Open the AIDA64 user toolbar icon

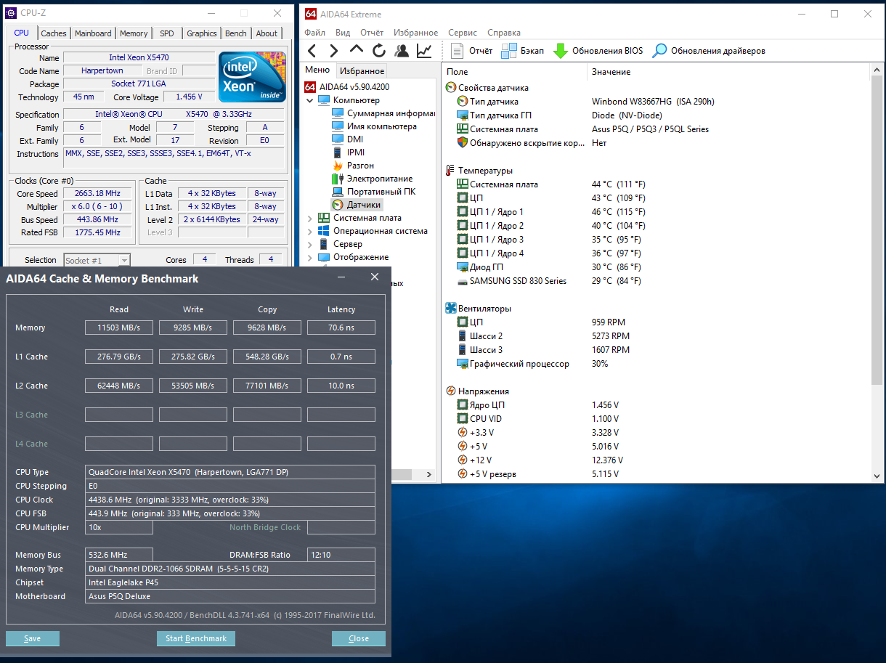[402, 51]
